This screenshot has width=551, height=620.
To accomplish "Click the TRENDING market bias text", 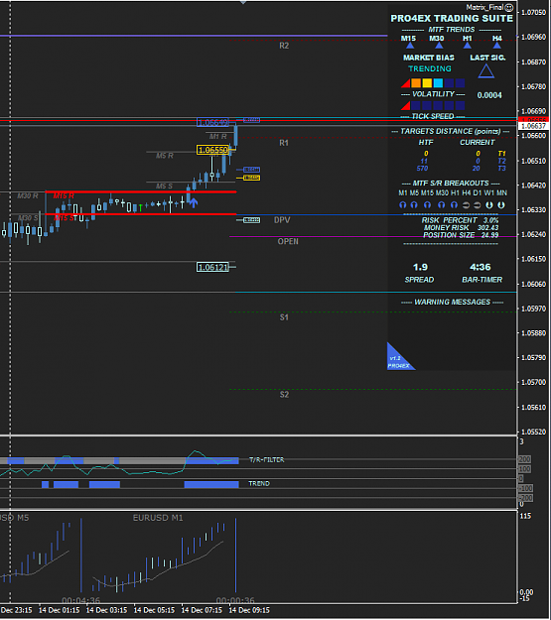I will 430,68.
